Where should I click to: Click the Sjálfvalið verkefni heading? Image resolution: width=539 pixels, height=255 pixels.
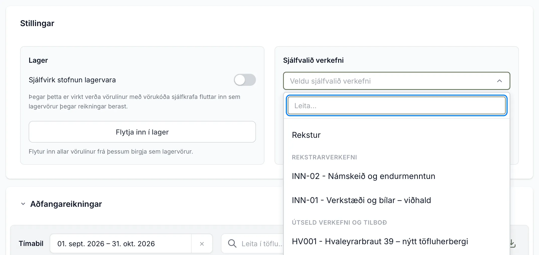[313, 60]
